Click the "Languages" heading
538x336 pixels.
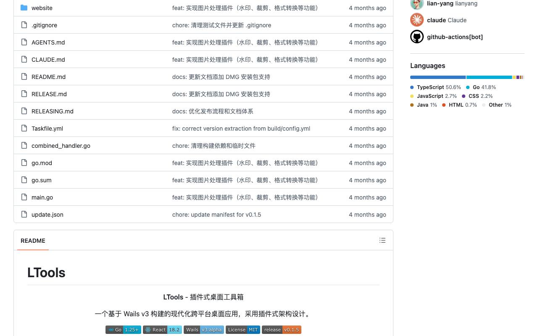(x=427, y=66)
